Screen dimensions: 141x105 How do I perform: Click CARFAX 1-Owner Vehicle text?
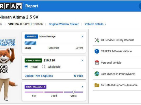116,51
